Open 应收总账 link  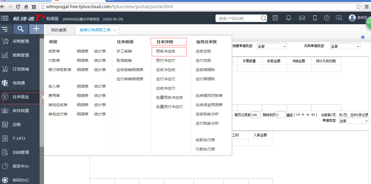[203, 51]
